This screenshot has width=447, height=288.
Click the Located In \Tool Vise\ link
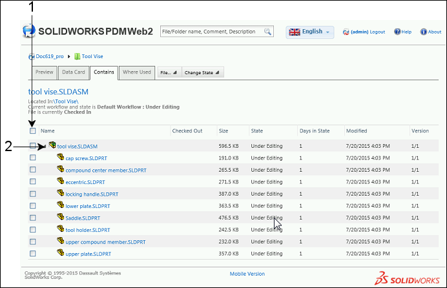coord(66,101)
